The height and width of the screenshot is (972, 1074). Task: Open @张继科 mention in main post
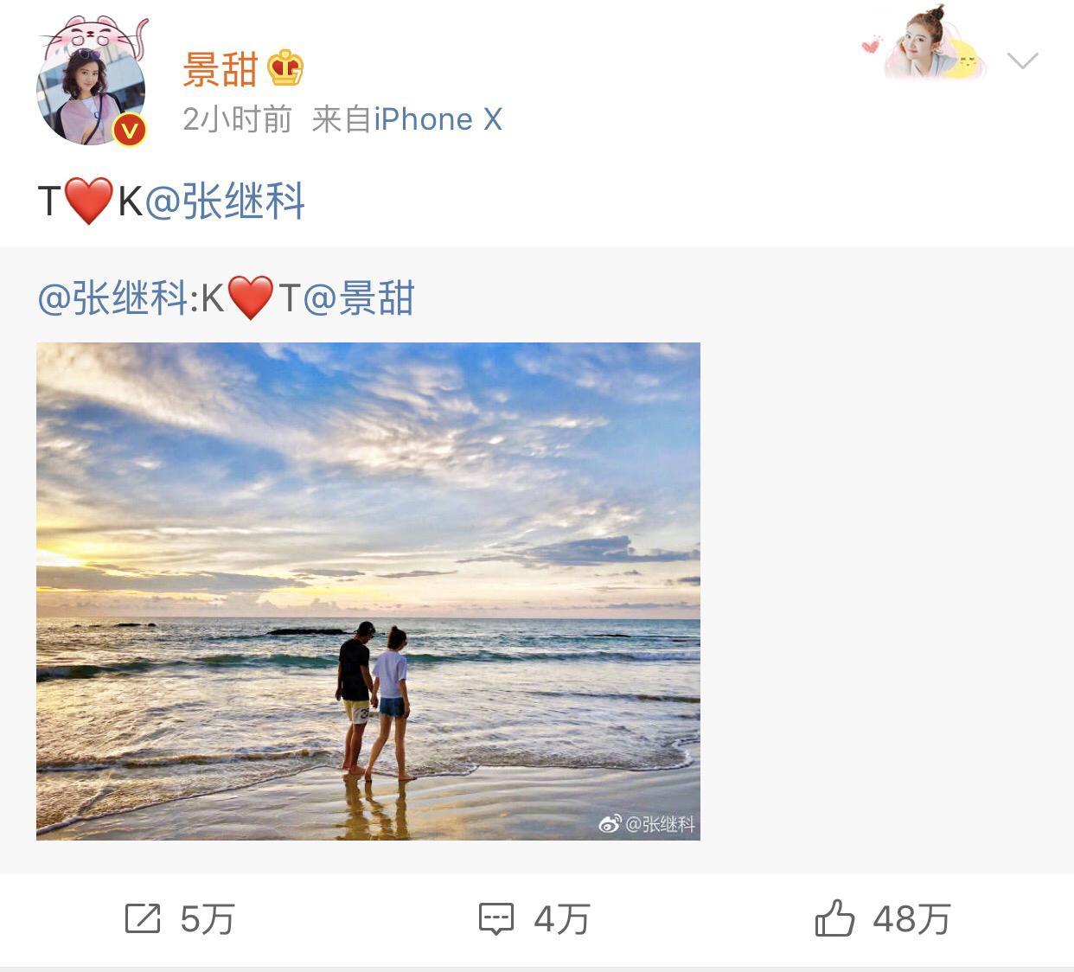point(225,201)
